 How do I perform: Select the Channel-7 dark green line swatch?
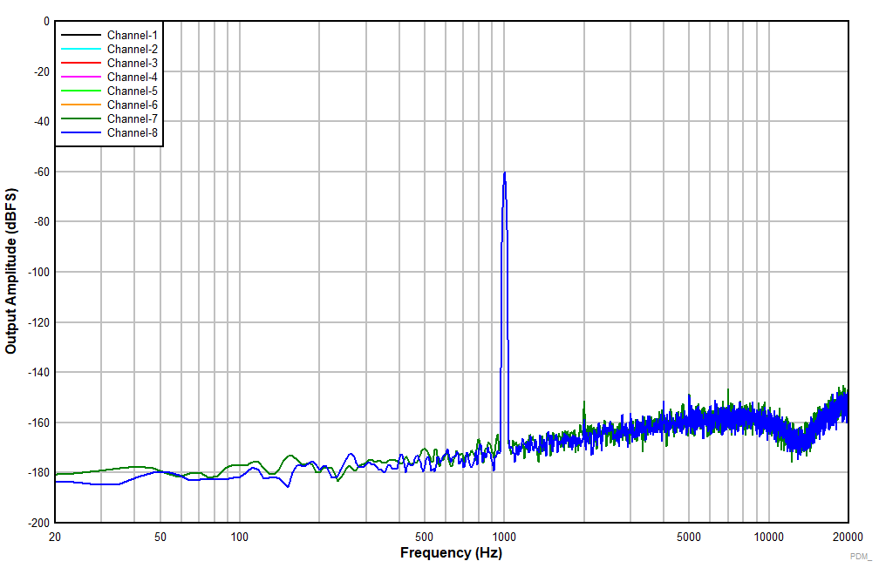click(83, 118)
